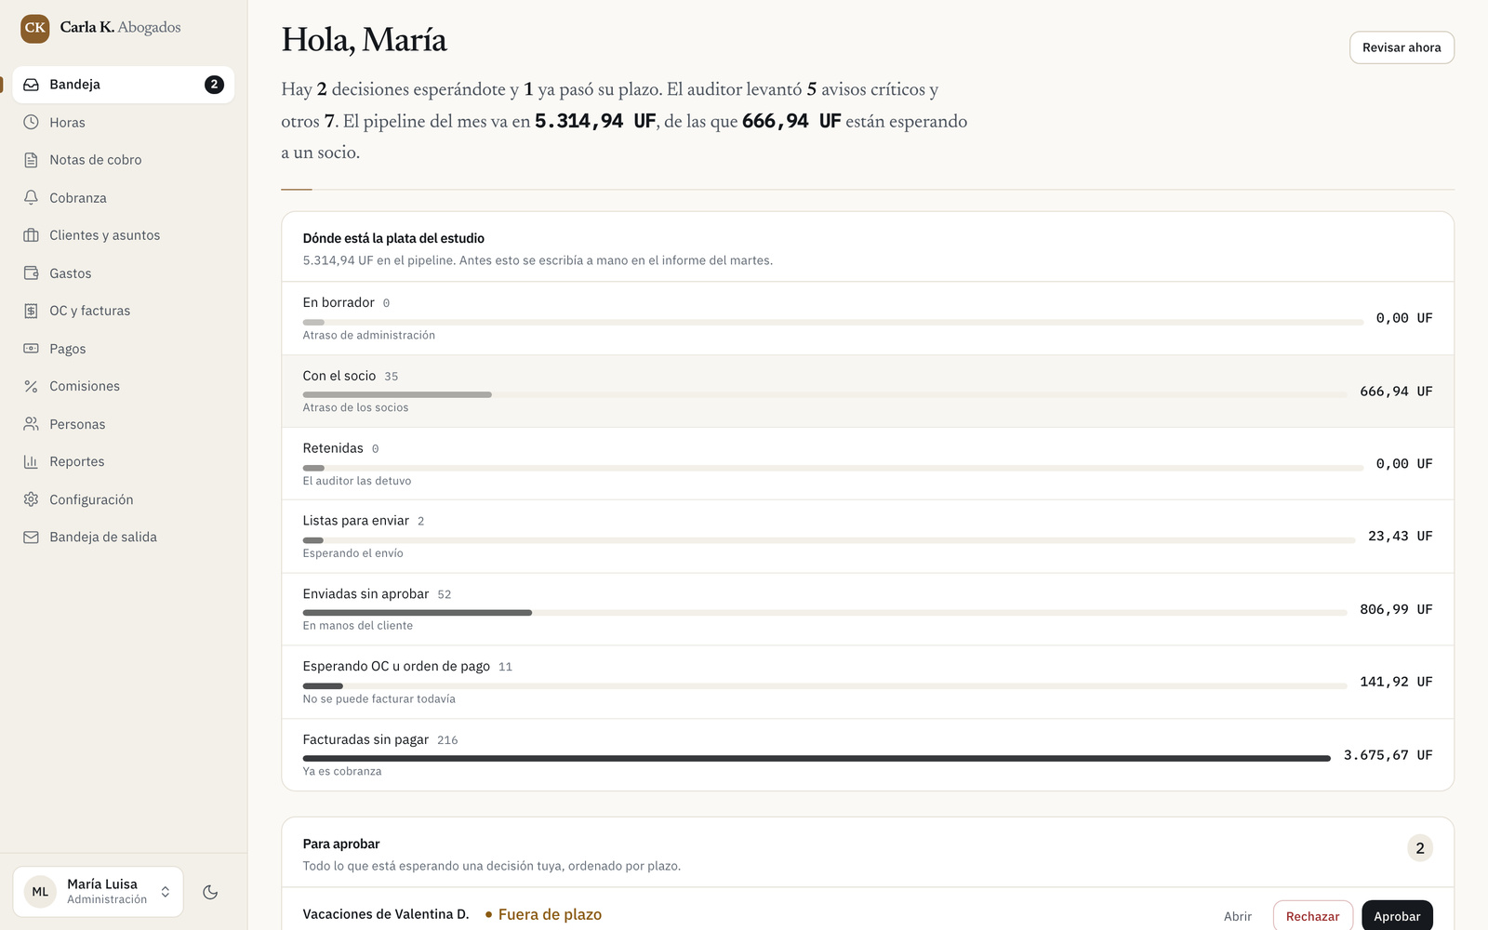Open Horas clock icon in sidebar
This screenshot has height=930, width=1488.
31,122
